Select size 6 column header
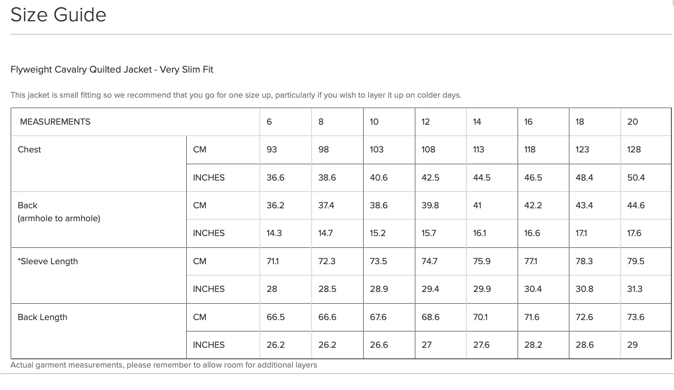The width and height of the screenshot is (674, 390). (x=269, y=122)
